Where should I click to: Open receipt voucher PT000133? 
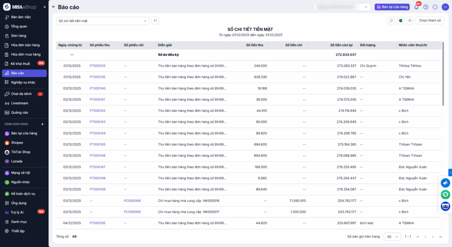[x=97, y=66]
